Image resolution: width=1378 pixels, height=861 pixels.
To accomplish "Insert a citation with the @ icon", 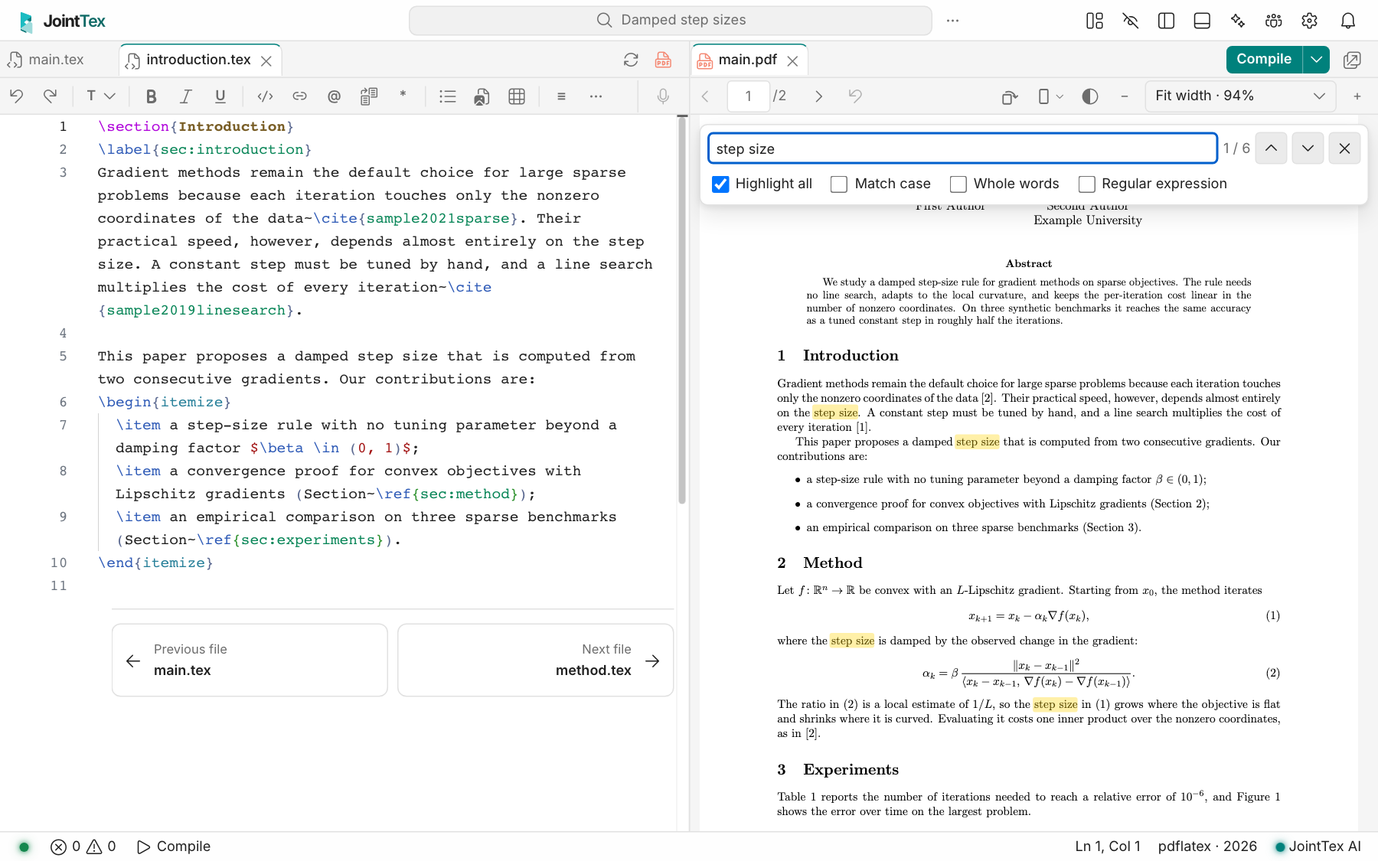I will [334, 96].
